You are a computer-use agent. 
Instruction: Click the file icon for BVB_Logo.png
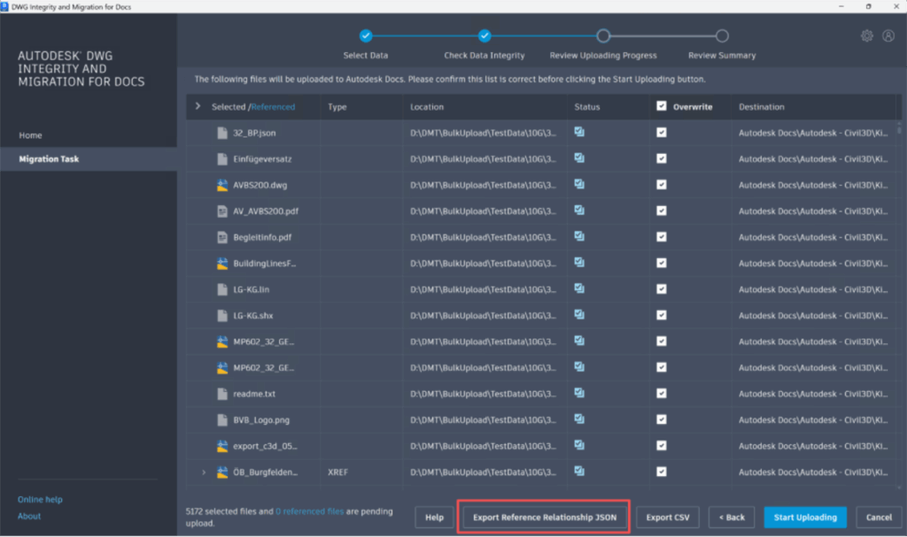click(x=222, y=419)
